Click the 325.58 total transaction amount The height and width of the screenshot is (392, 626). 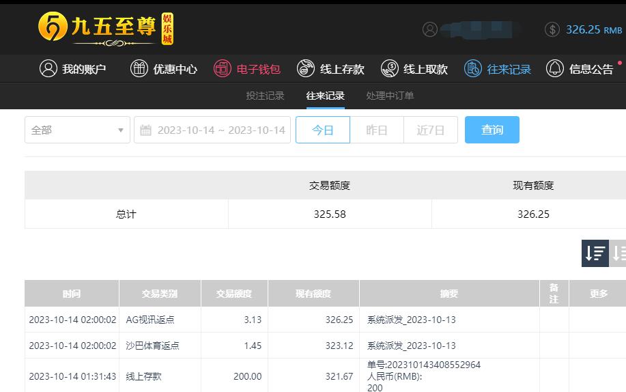click(x=330, y=214)
